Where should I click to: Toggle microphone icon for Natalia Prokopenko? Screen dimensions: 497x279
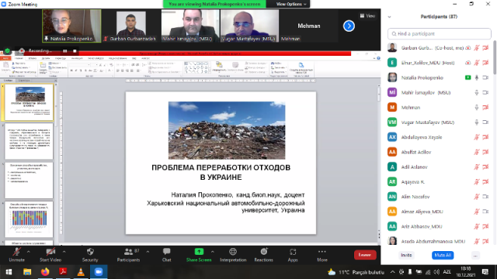point(477,77)
